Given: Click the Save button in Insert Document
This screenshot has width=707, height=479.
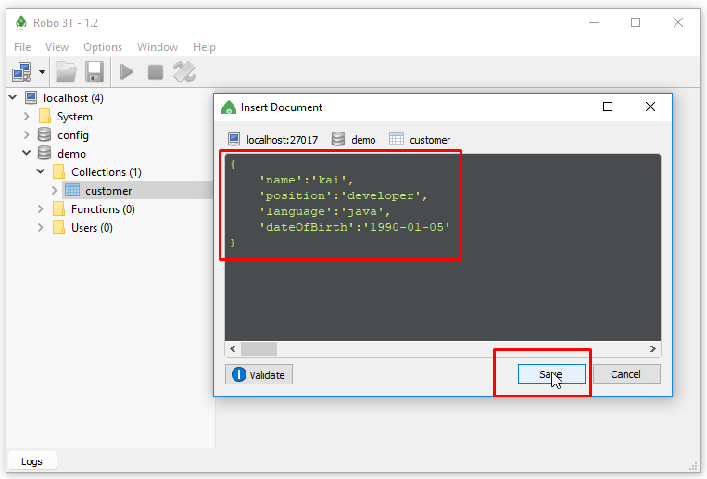Looking at the screenshot, I should pos(551,374).
